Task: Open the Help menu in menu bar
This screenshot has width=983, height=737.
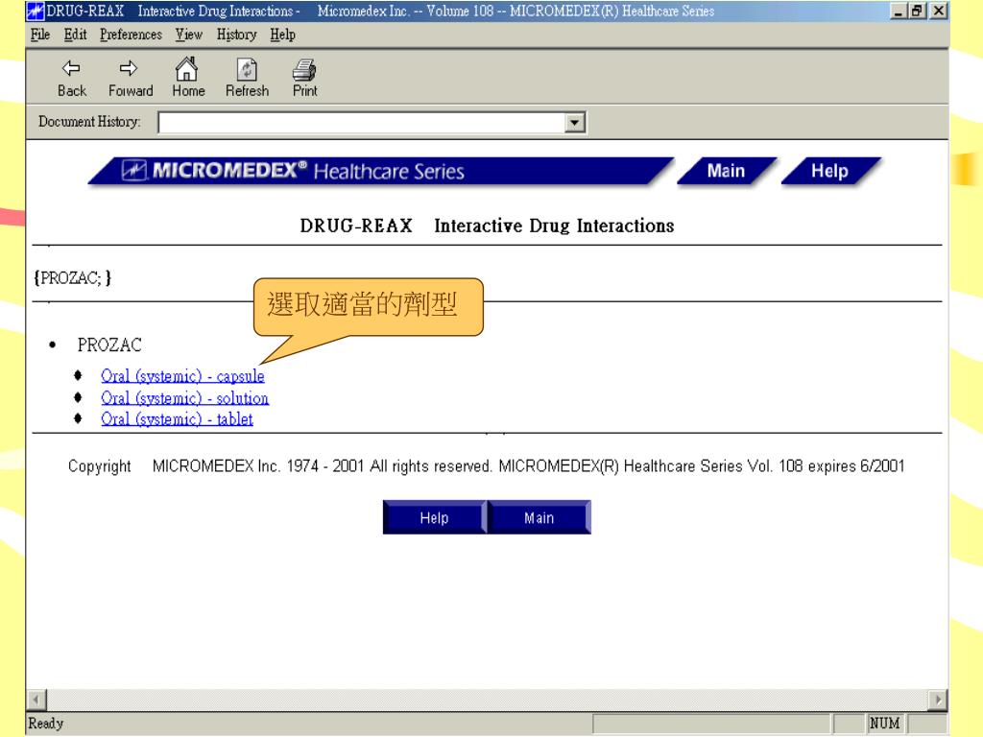Action: coord(283,35)
